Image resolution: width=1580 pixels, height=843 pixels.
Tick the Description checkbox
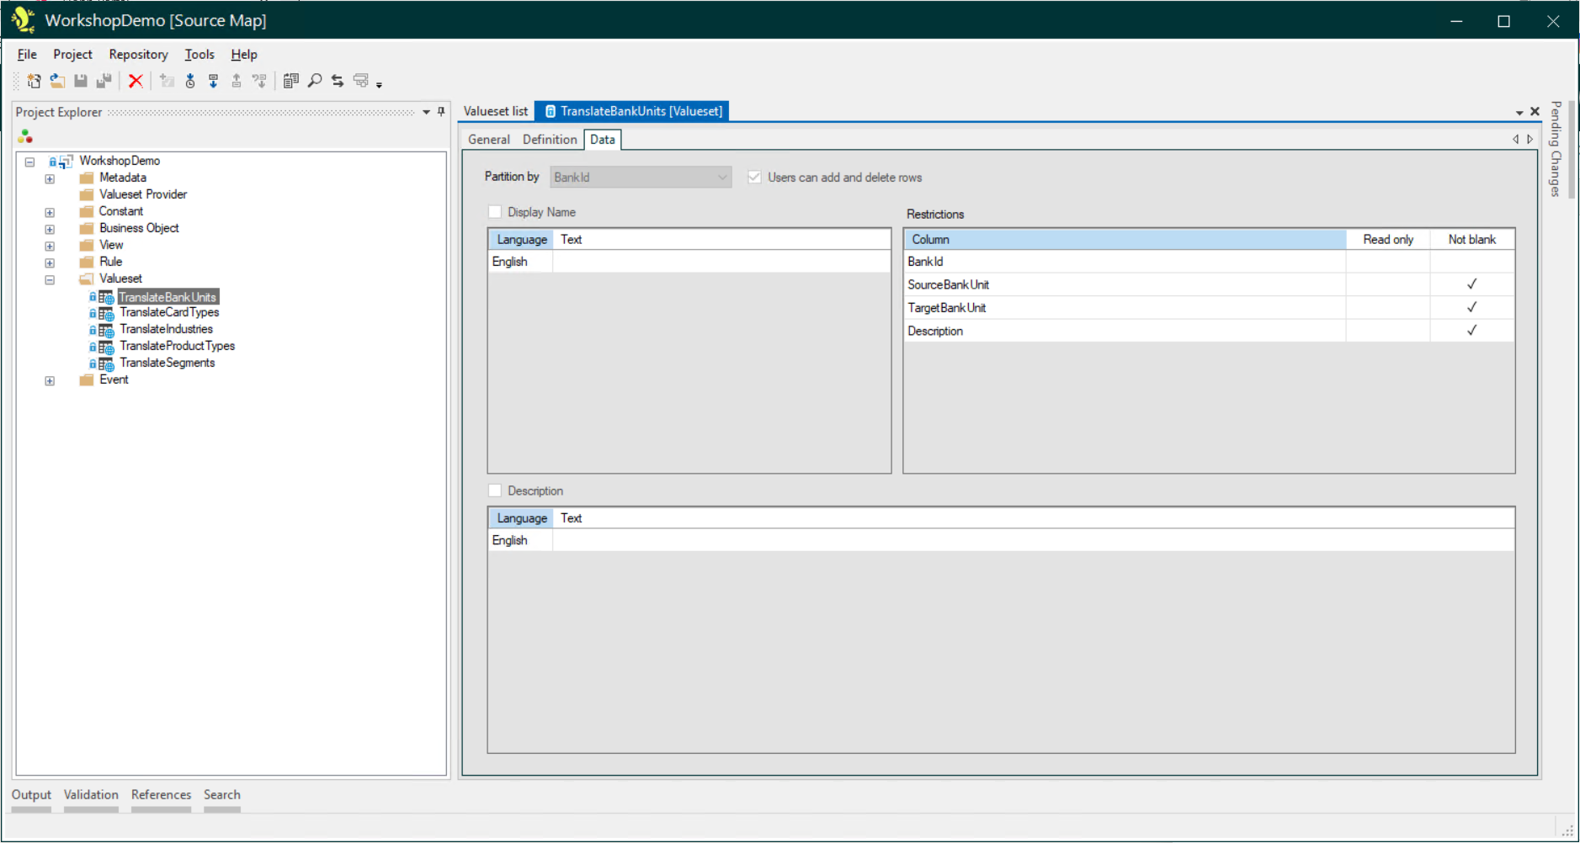495,490
